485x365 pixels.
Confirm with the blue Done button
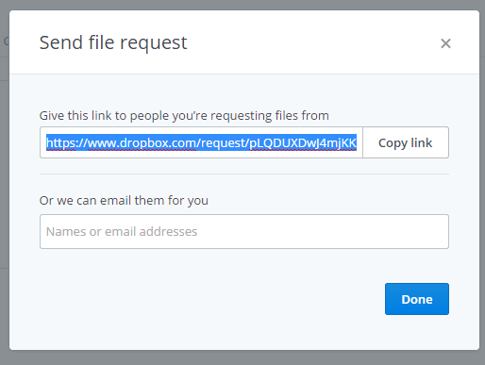coord(417,299)
